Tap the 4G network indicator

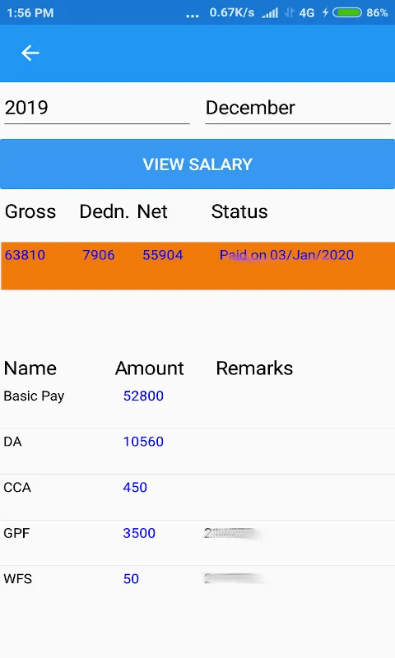306,13
